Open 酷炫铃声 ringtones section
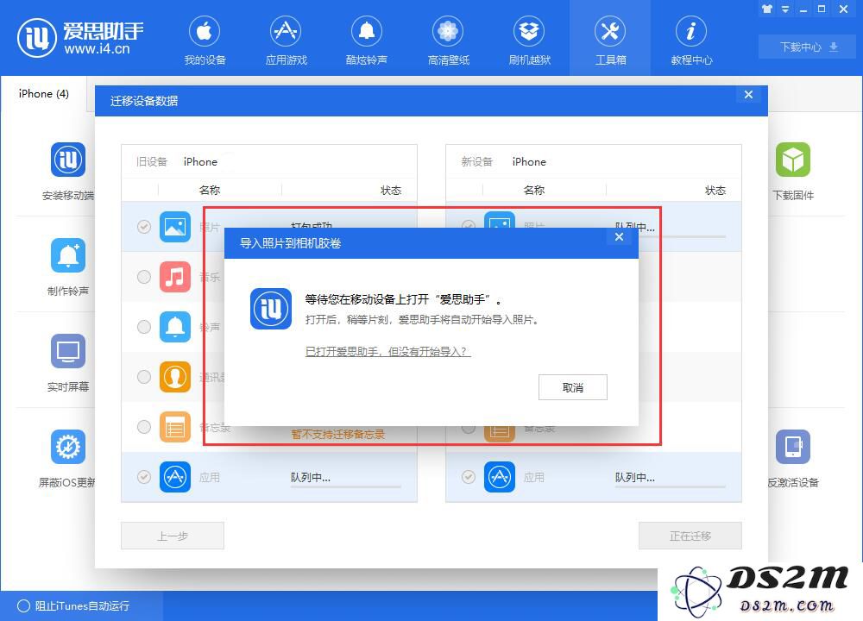 point(367,41)
